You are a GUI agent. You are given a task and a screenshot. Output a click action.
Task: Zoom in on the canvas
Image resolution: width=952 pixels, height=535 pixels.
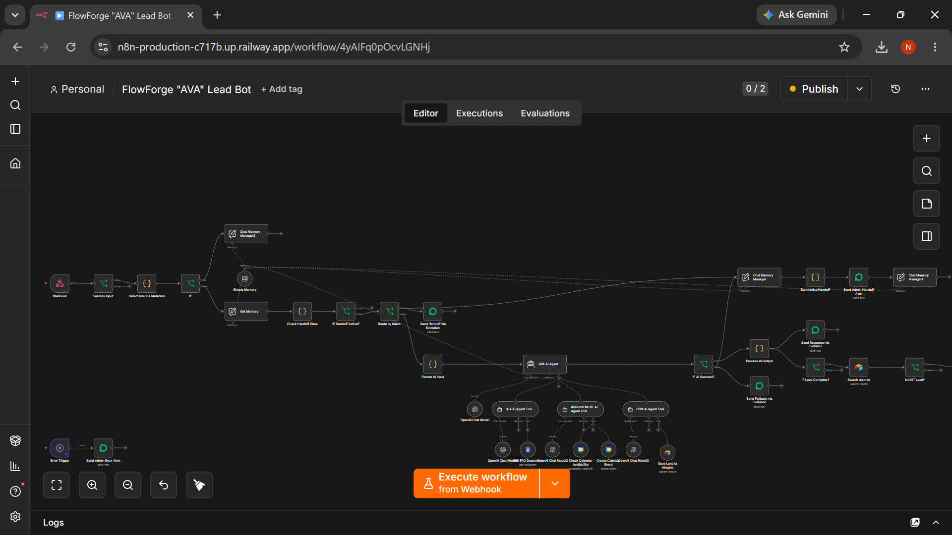tap(92, 485)
